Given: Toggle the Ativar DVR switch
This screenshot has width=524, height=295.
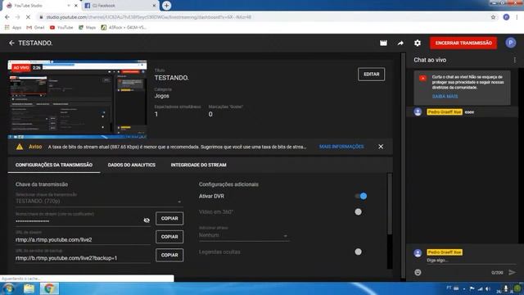Looking at the screenshot, I should (361, 196).
